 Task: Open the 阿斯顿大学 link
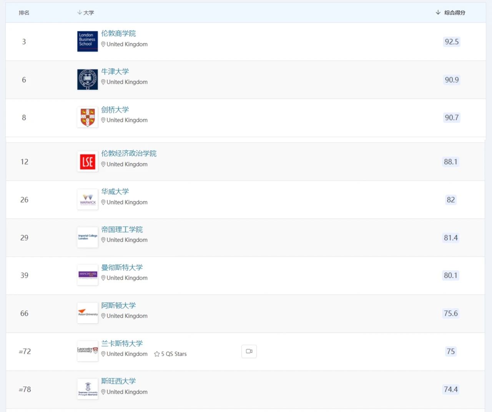pyautogui.click(x=118, y=305)
